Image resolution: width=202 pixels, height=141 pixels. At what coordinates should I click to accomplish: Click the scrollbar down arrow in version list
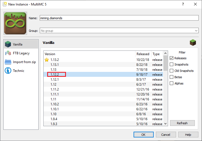point(166,124)
